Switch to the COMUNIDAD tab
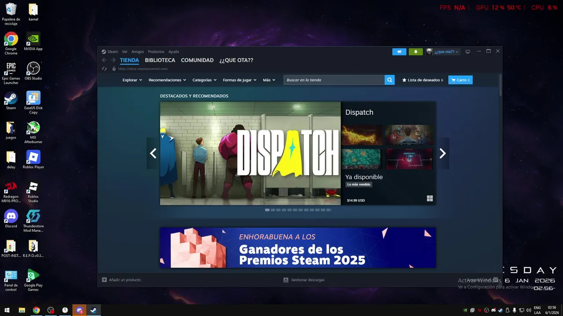Image resolution: width=563 pixels, height=316 pixels. point(197,60)
